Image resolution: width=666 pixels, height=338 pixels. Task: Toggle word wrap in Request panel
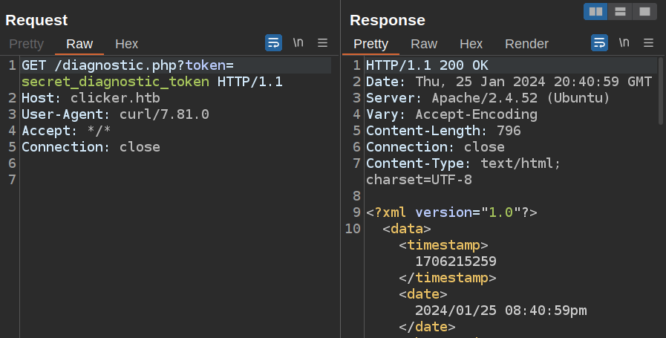click(273, 43)
